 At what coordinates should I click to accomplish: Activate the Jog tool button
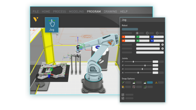pyautogui.click(x=52, y=25)
